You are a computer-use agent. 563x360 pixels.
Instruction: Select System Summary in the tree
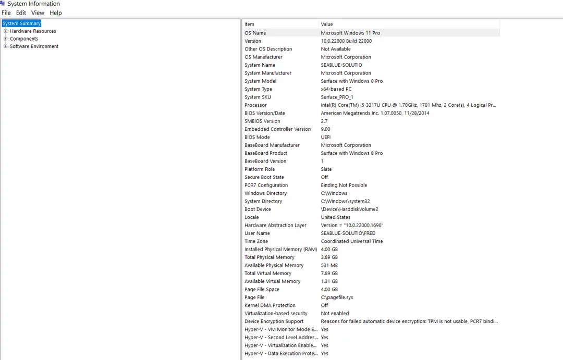click(21, 23)
